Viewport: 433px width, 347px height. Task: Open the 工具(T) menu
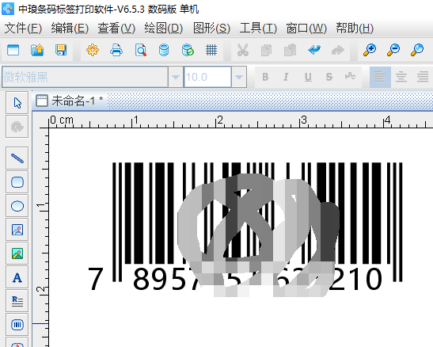coord(258,29)
